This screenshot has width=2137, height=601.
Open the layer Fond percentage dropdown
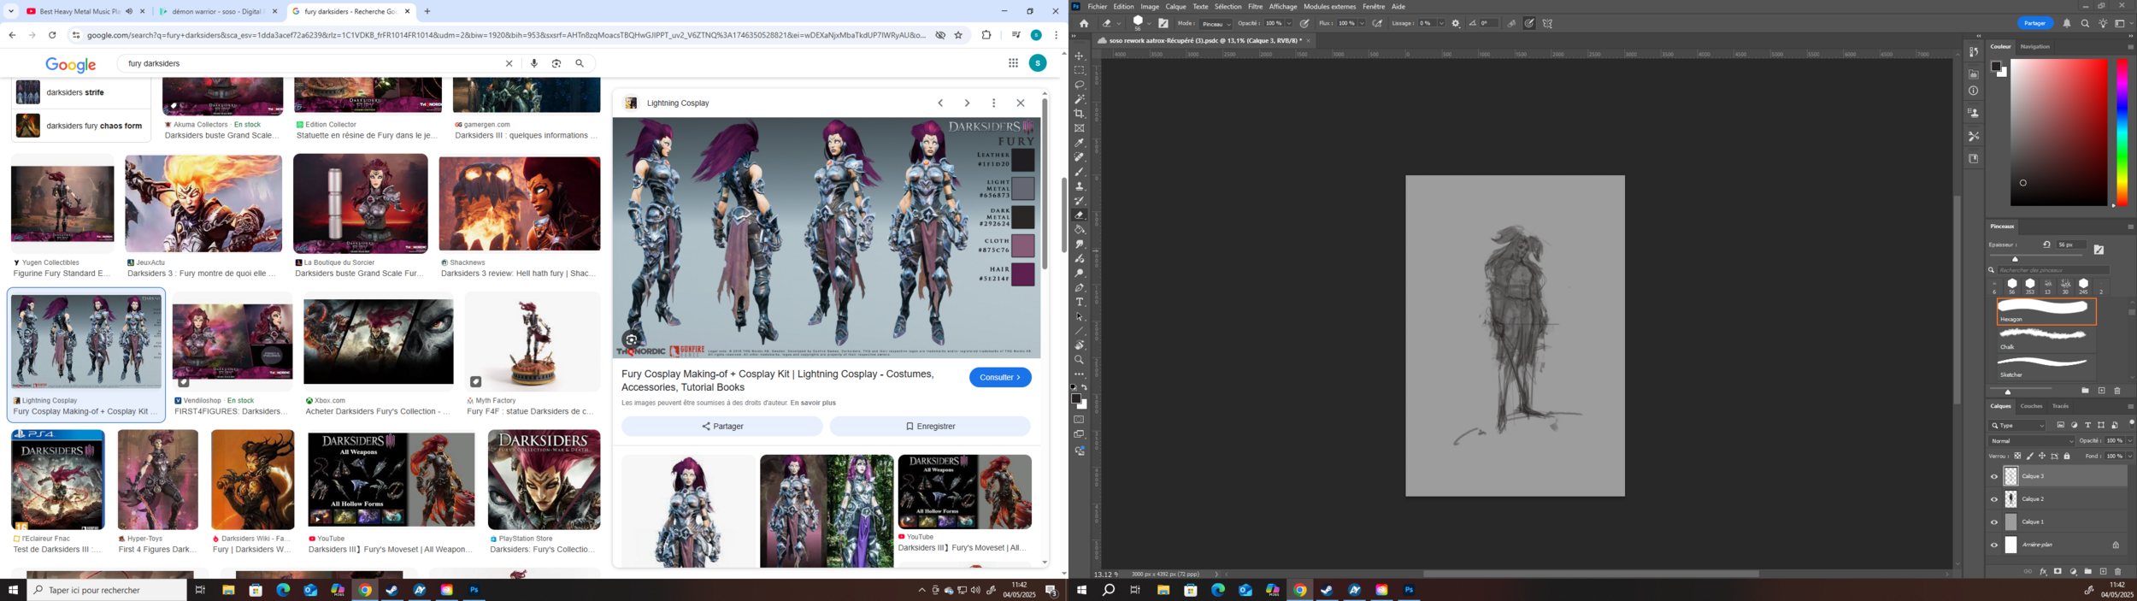[x=2130, y=457]
